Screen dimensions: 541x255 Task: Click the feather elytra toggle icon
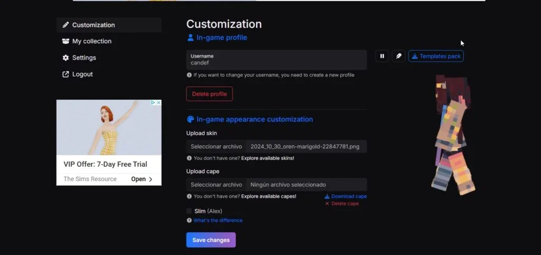click(x=398, y=56)
